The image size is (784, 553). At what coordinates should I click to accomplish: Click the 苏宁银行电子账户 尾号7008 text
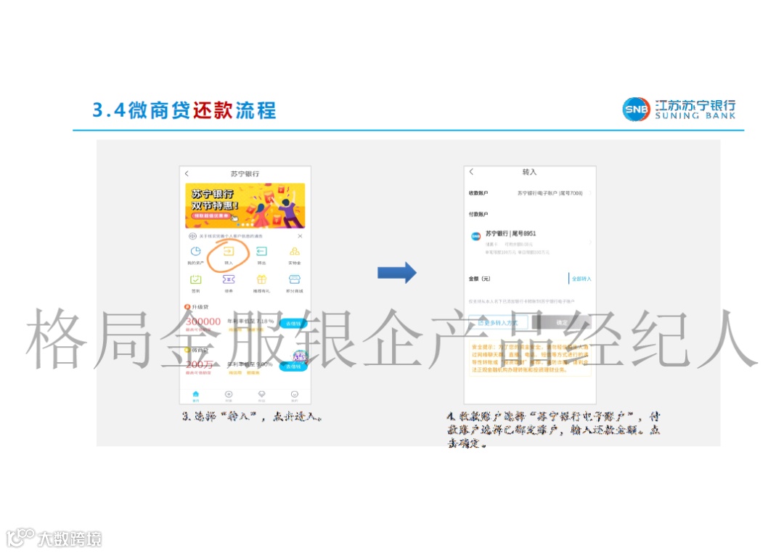coord(550,193)
